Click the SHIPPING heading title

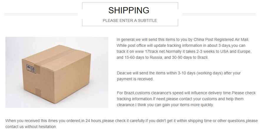pyautogui.click(x=129, y=11)
